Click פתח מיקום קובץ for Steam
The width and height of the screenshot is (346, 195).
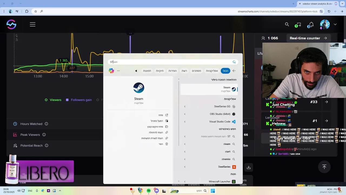coord(158,127)
